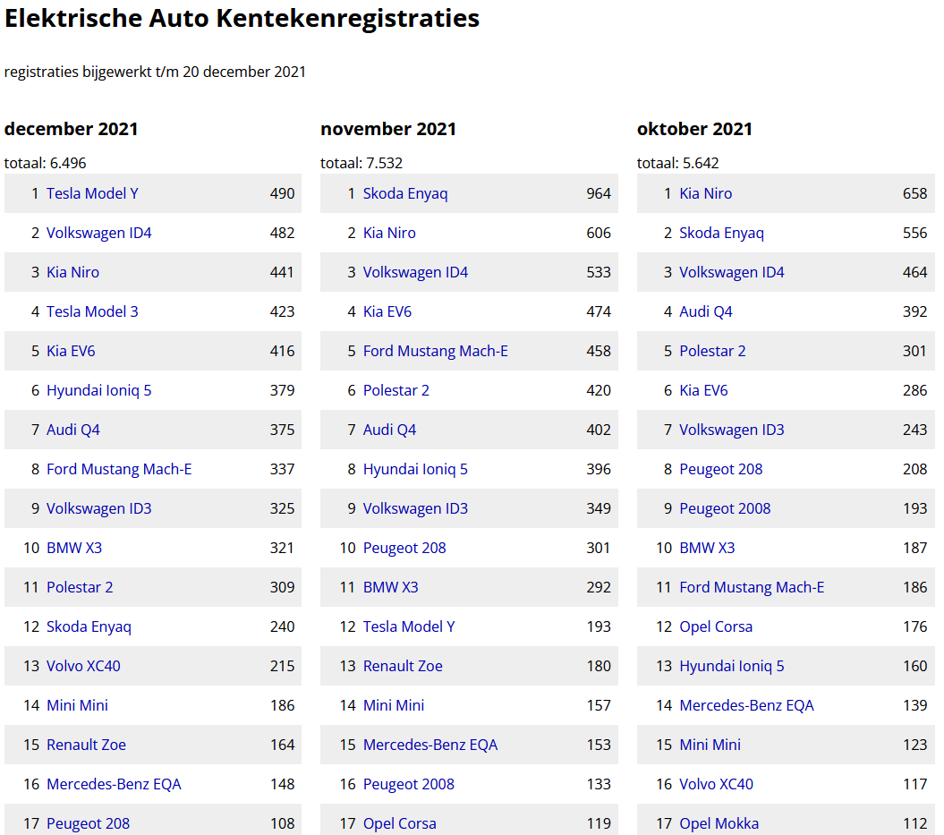Click the "totaal: 6.496" text

pyautogui.click(x=45, y=163)
